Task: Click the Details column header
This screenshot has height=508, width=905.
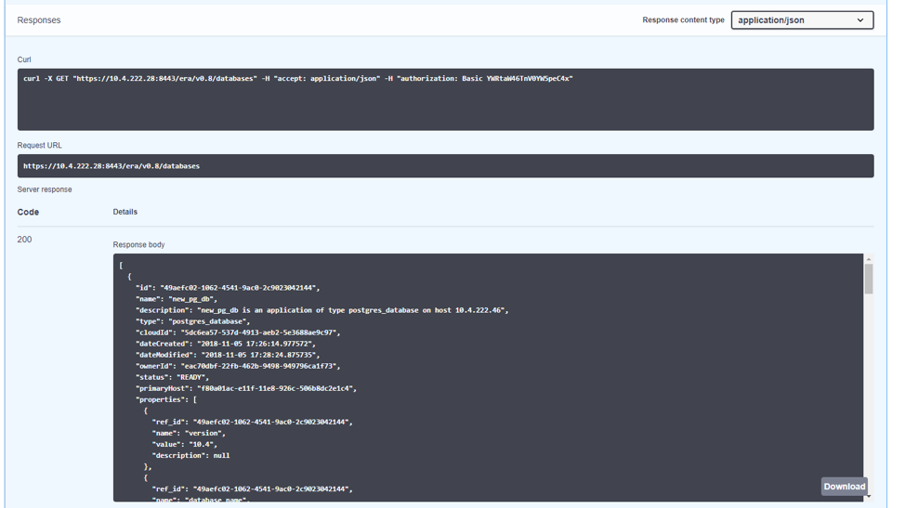Action: coord(125,212)
